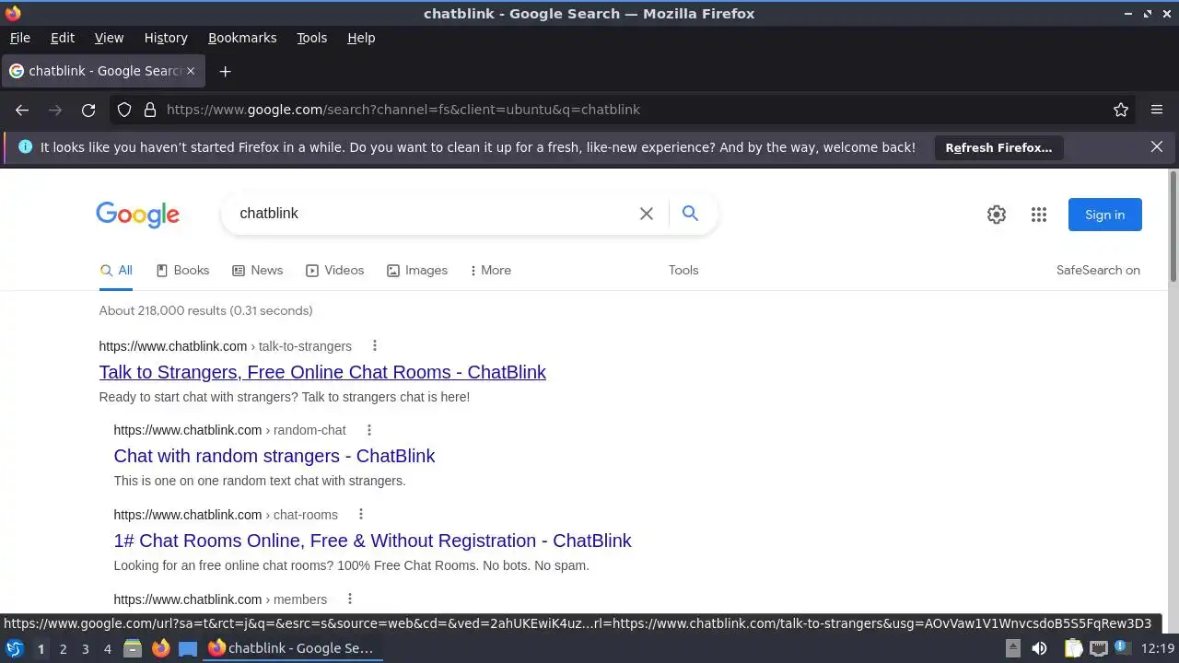Screen dimensions: 1179x663
Task: Click the chatblink.com › talk-to-strangers URL text
Action: (x=225, y=346)
